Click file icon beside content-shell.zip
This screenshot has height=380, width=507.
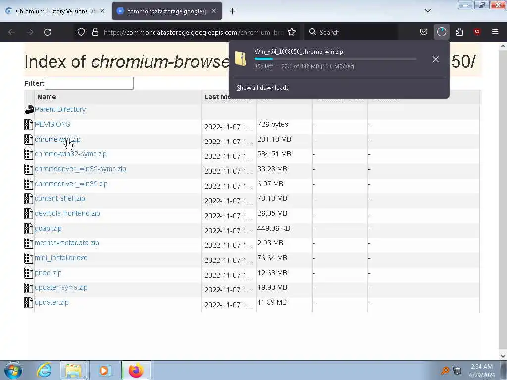[x=29, y=199]
